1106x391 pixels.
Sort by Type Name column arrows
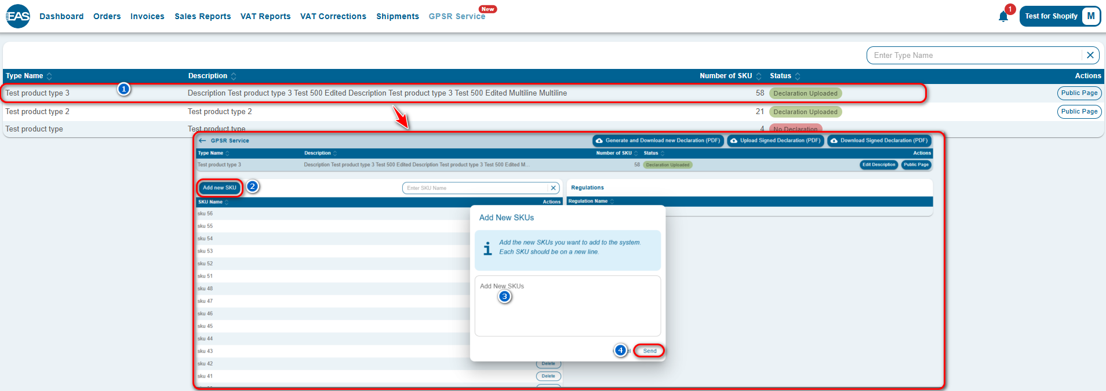tap(49, 76)
